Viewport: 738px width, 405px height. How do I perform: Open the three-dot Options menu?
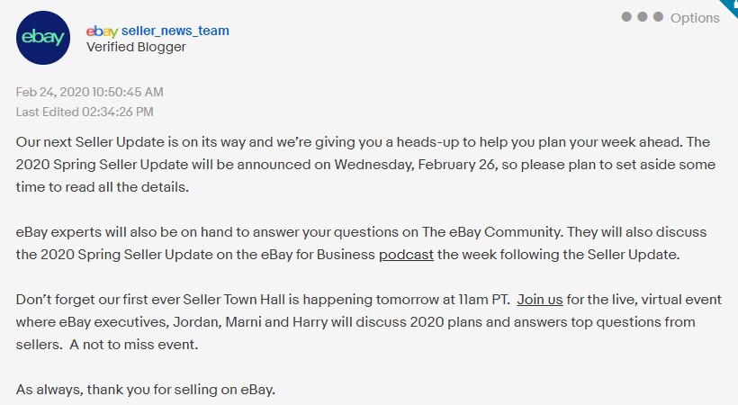pos(670,17)
